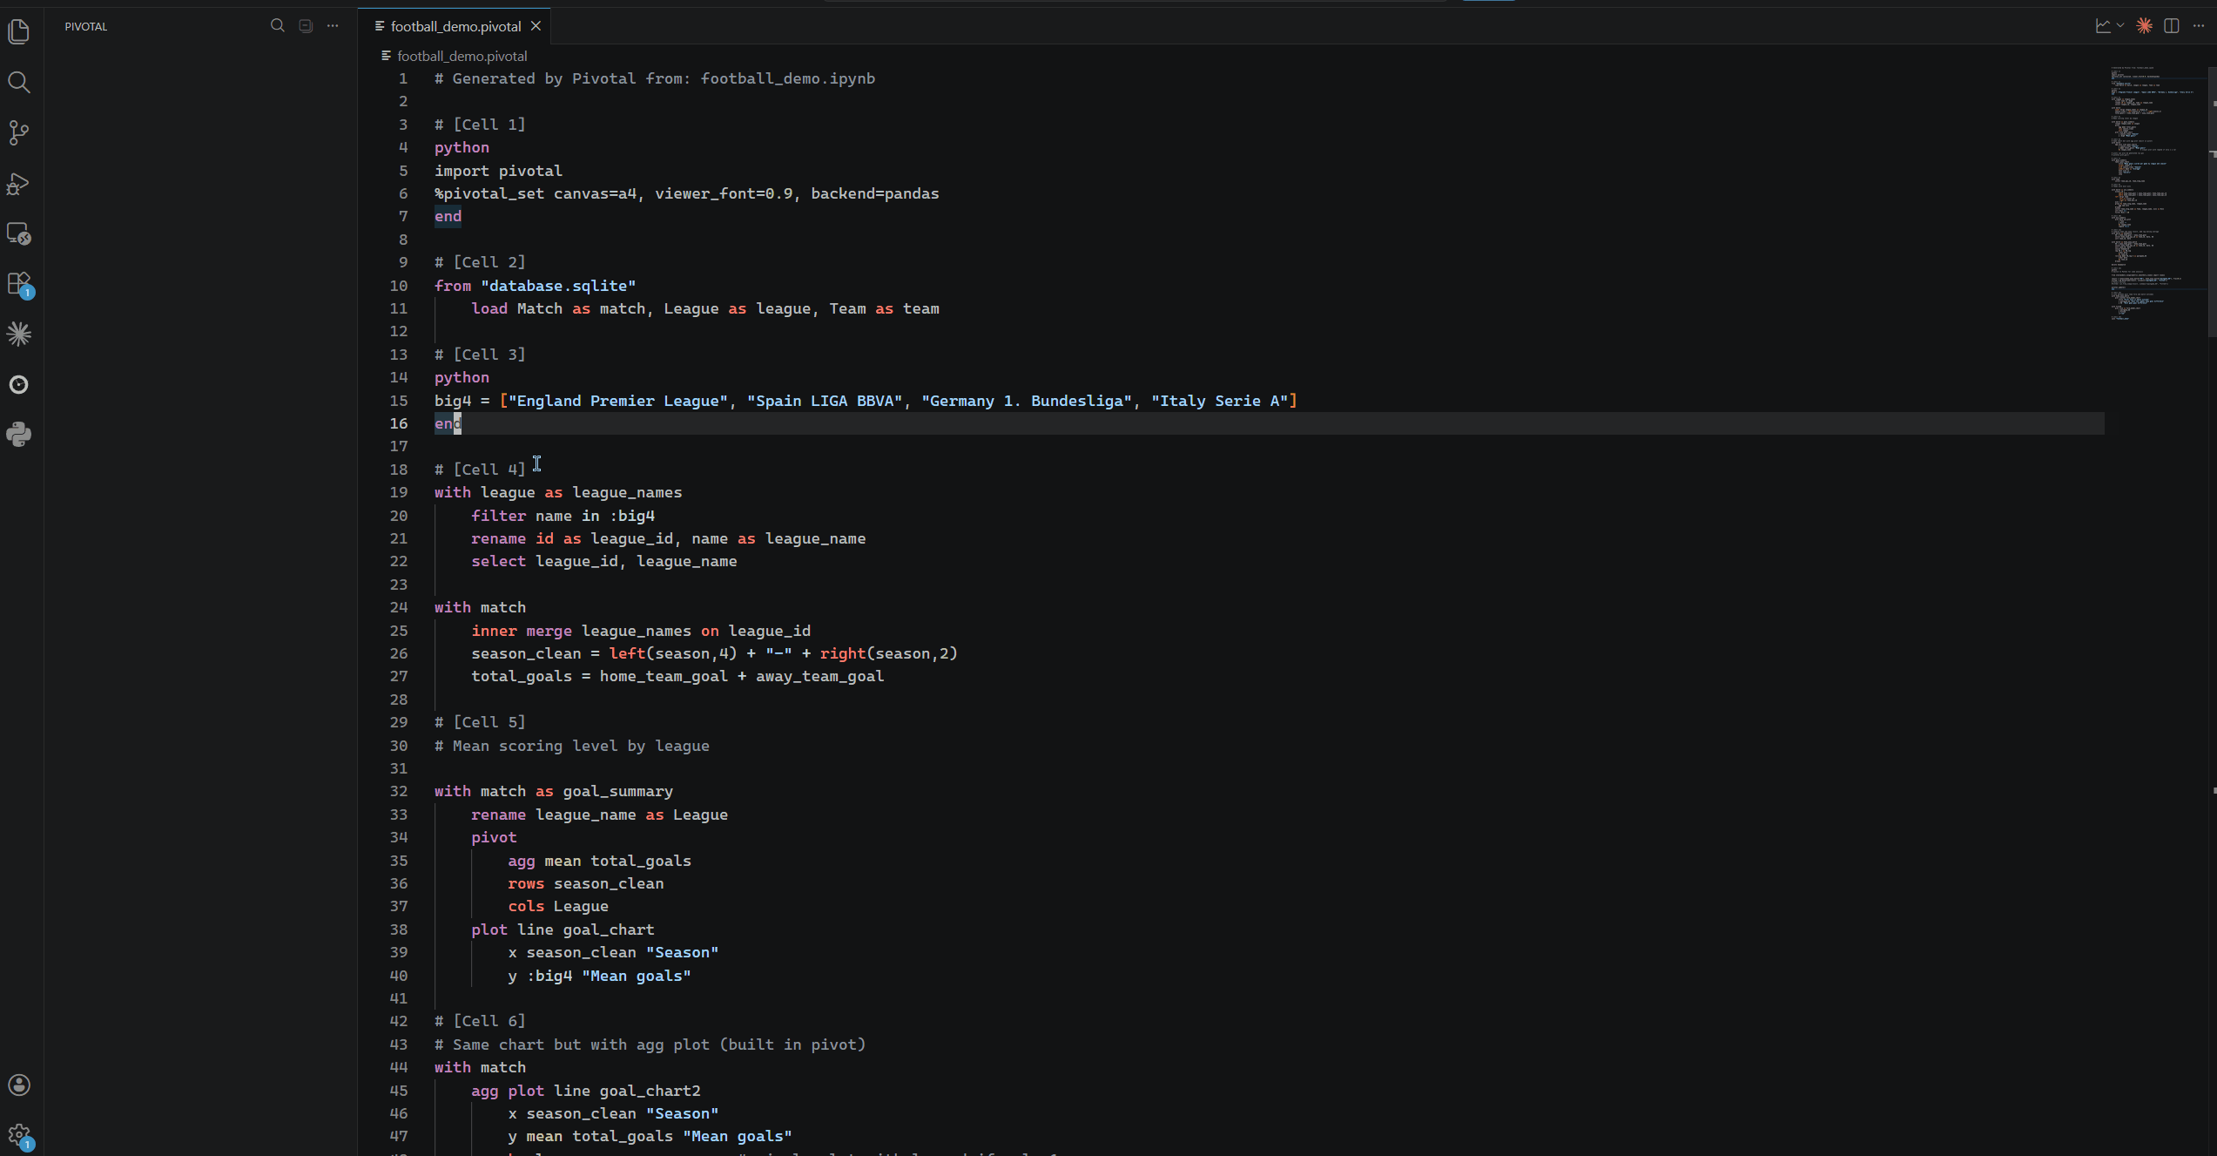Open the Explorer view in activity bar
Screen dimensions: 2217x1156
click(x=19, y=32)
